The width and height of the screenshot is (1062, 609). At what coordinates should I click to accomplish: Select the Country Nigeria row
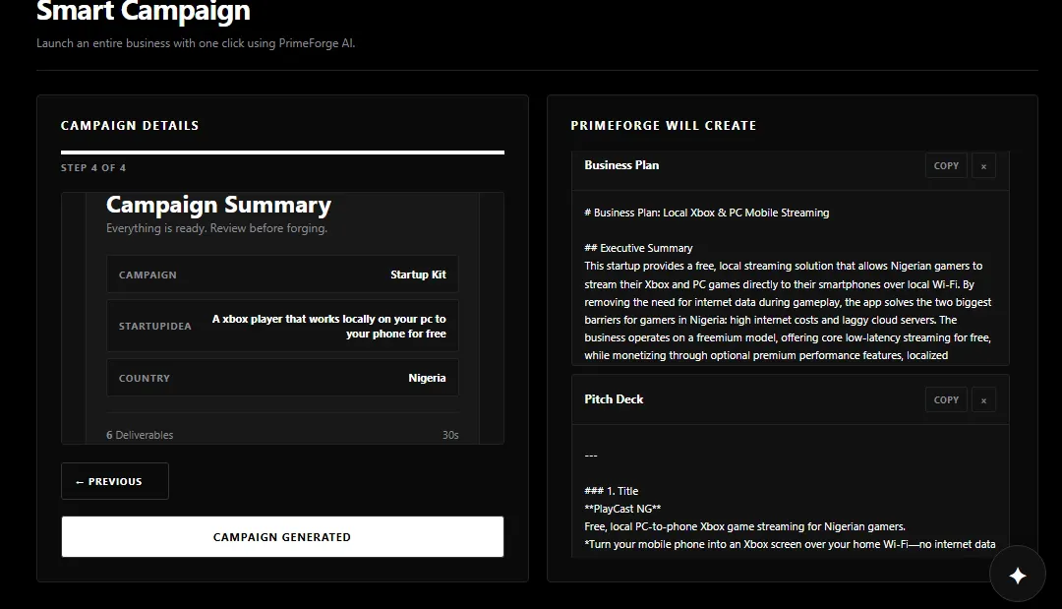pyautogui.click(x=282, y=378)
